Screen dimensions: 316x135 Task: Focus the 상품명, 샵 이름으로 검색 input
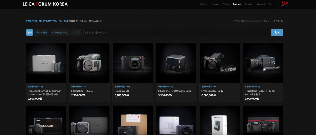tap(177, 33)
